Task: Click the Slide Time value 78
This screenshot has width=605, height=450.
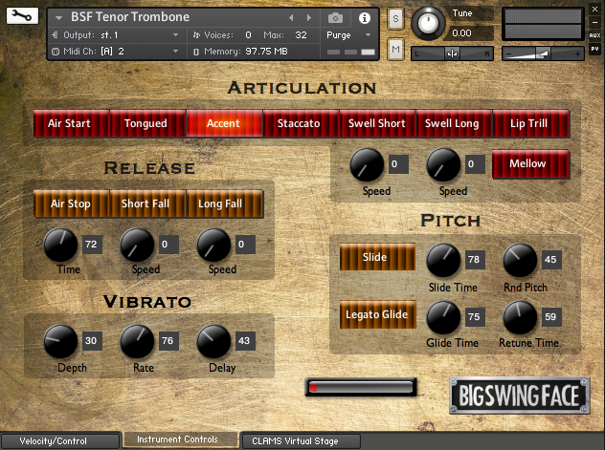Action: coord(475,260)
